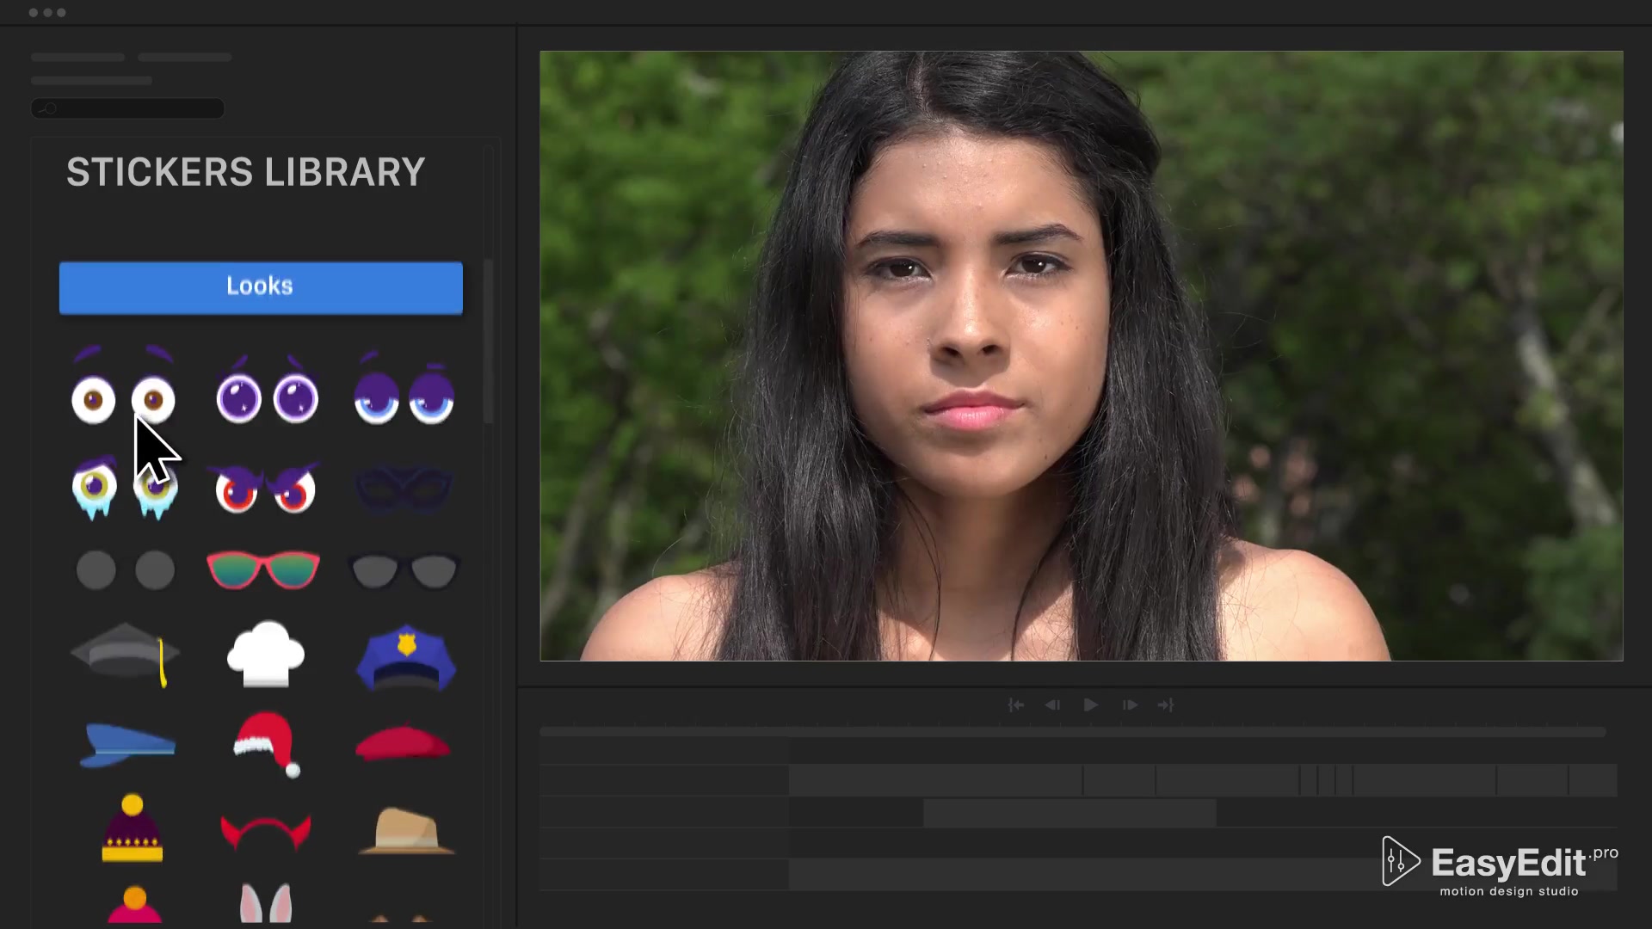The height and width of the screenshot is (929, 1652).
Task: Choose the round purple eyes sticker
Action: (x=267, y=389)
